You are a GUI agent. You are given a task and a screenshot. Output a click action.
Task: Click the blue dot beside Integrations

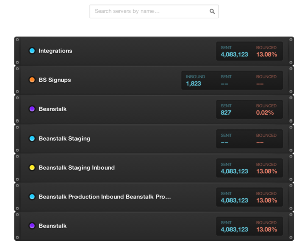tap(32, 51)
